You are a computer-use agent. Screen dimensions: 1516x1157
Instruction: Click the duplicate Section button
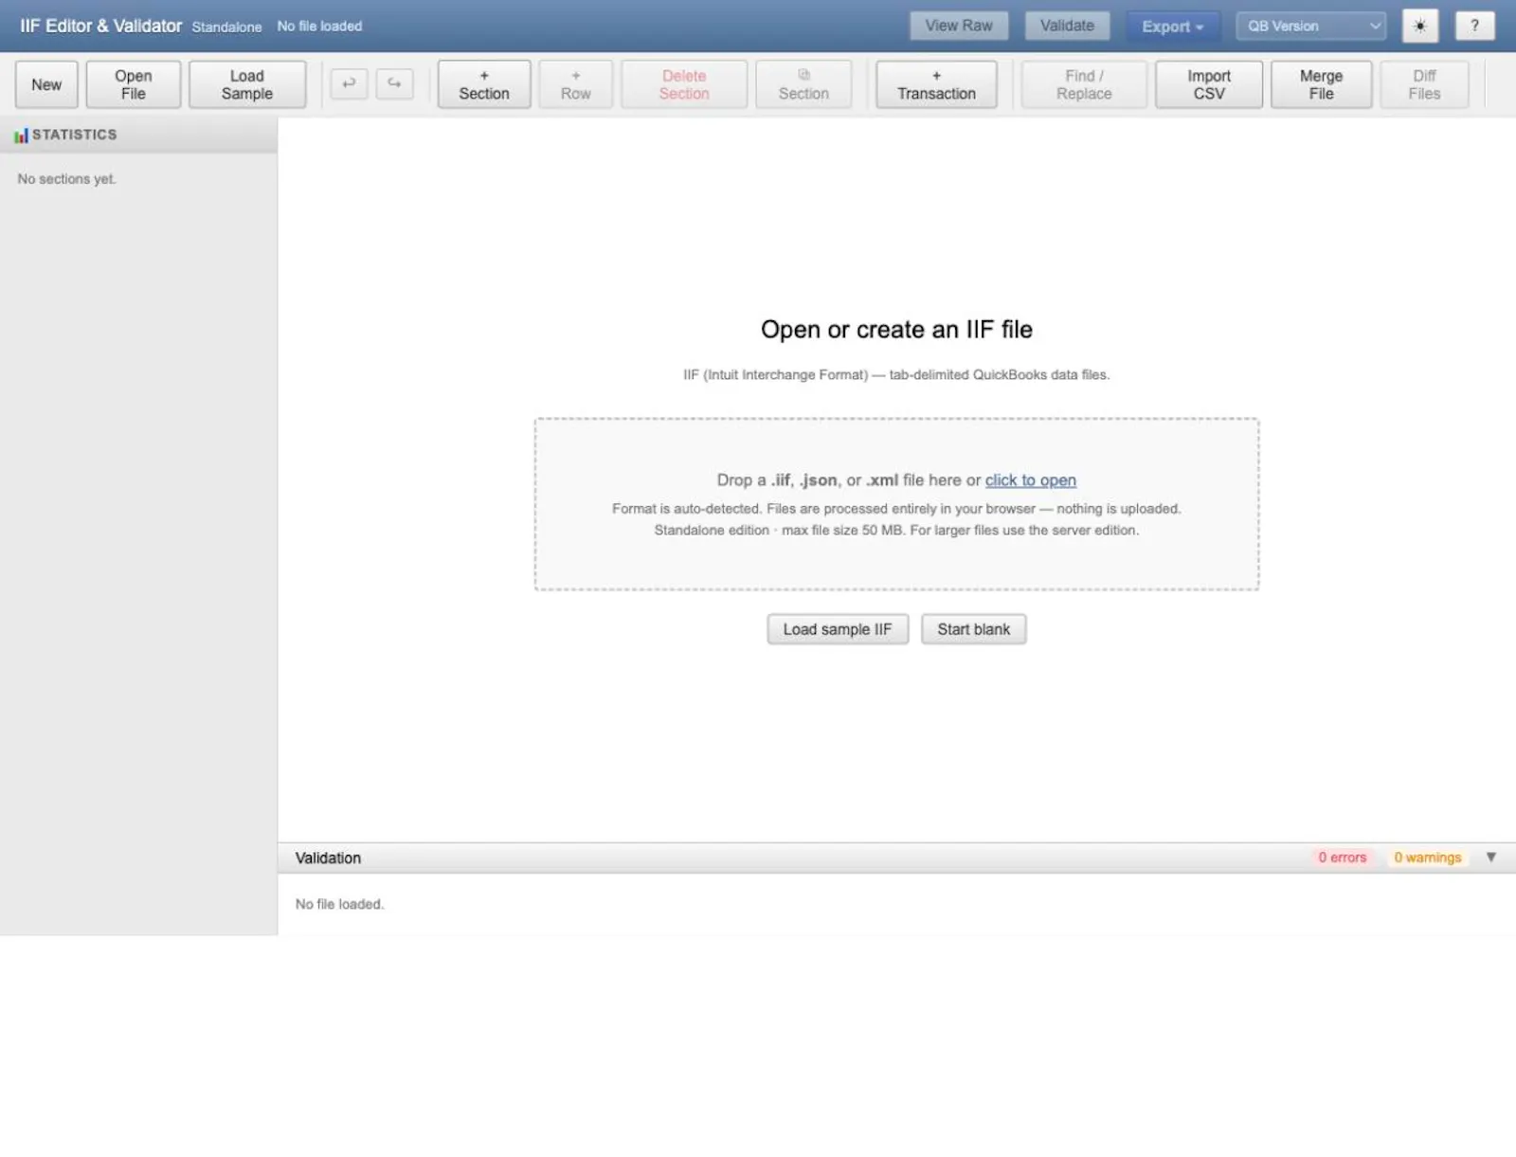[x=803, y=84]
